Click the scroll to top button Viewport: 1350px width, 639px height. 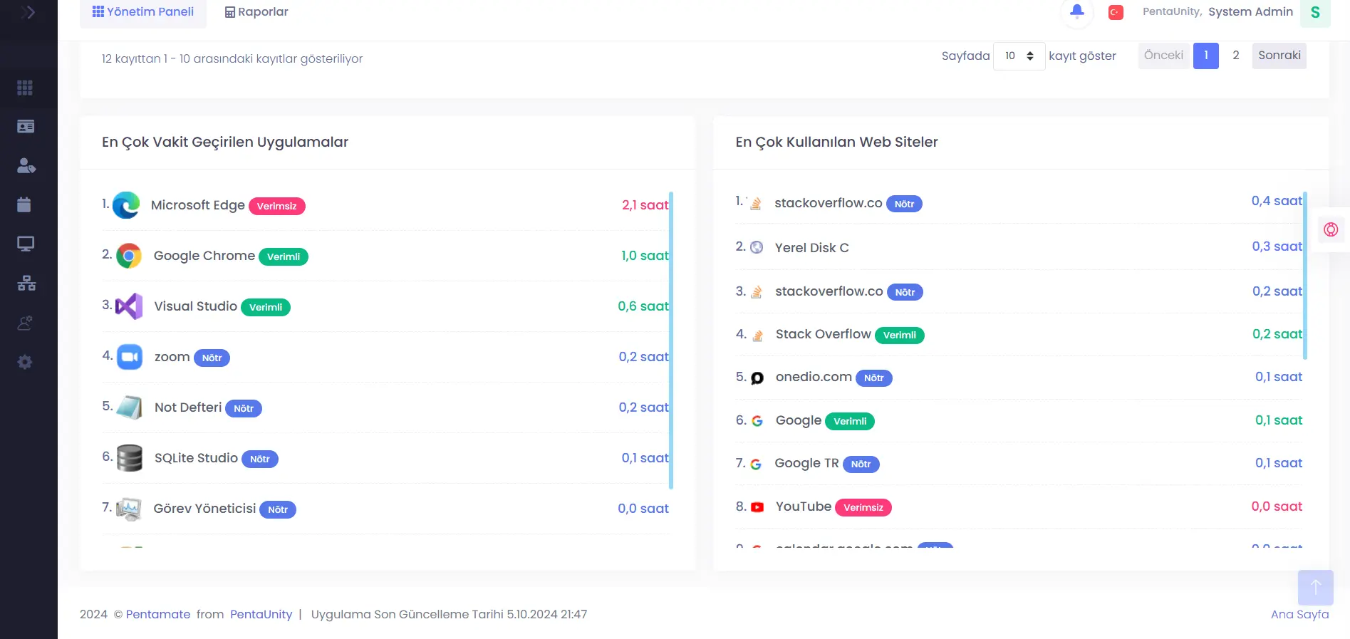tap(1315, 588)
